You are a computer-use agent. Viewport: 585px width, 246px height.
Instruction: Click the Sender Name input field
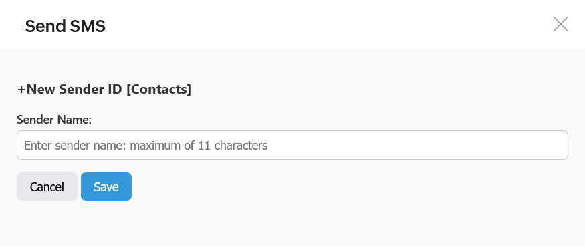292,145
